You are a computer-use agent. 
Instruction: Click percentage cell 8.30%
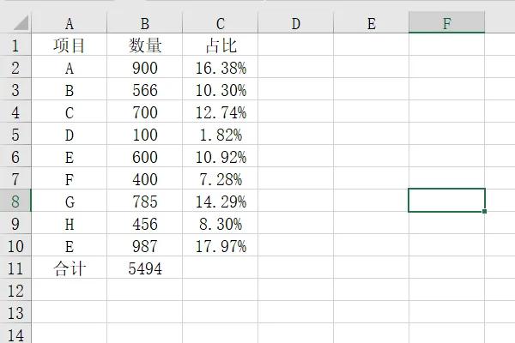[x=220, y=223]
